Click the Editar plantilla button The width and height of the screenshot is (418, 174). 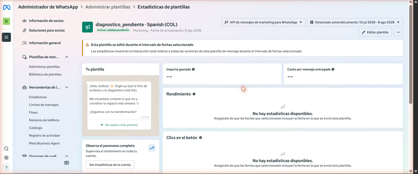pyautogui.click(x=375, y=32)
